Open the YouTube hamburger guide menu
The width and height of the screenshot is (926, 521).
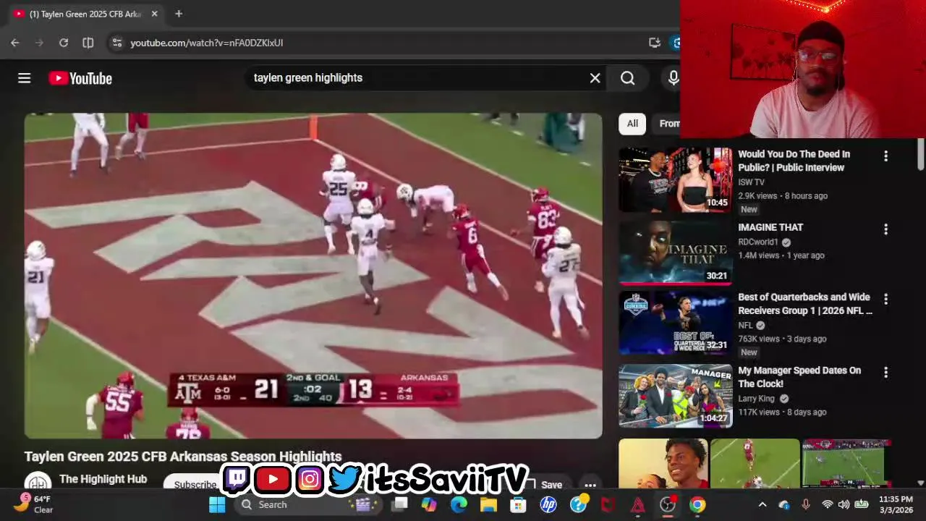point(24,78)
